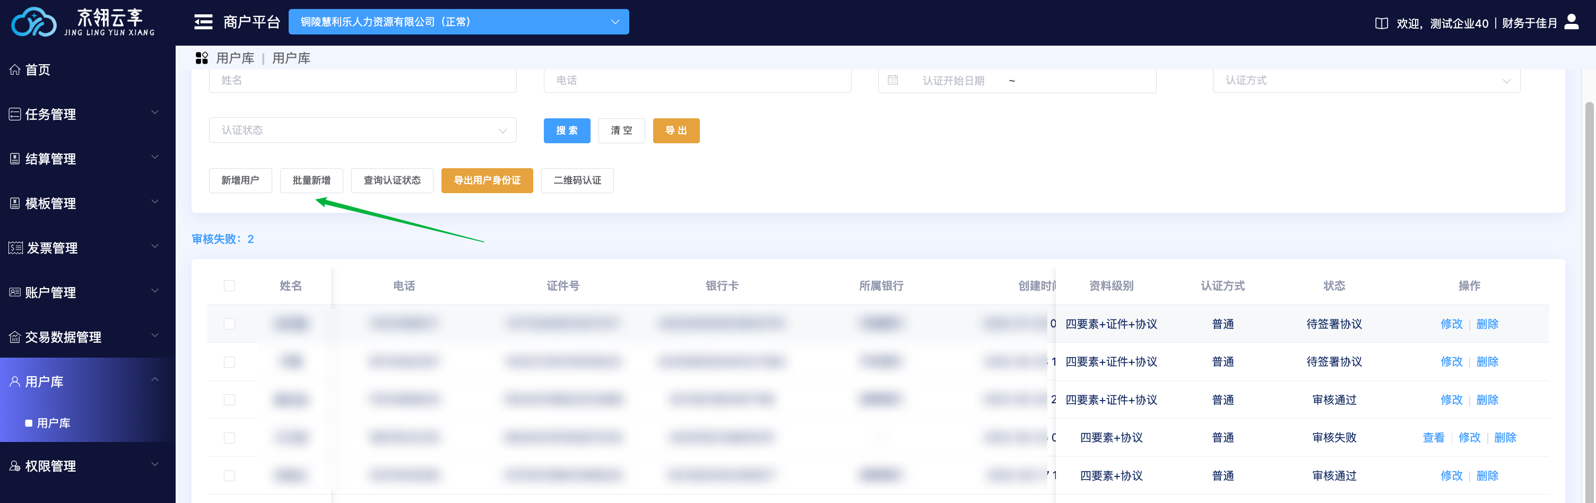Click the 批量新增 button

[x=311, y=181]
